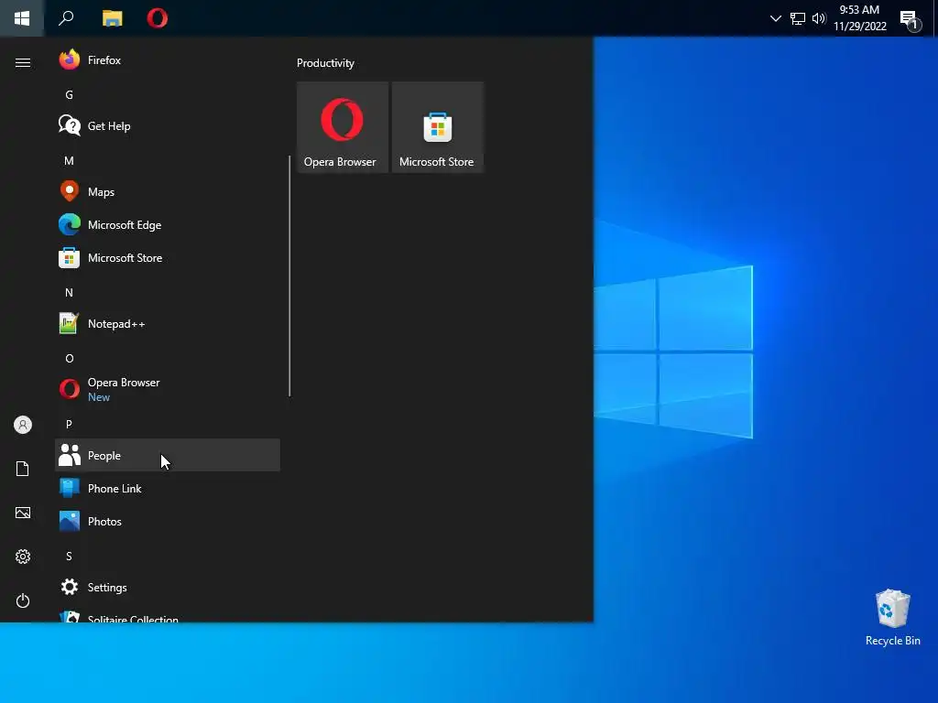This screenshot has width=938, height=703.
Task: Launch Phone Link app
Action: (x=168, y=489)
